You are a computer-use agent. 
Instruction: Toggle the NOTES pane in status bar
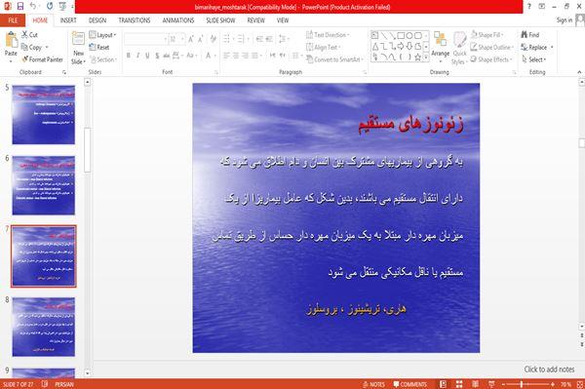coord(373,384)
